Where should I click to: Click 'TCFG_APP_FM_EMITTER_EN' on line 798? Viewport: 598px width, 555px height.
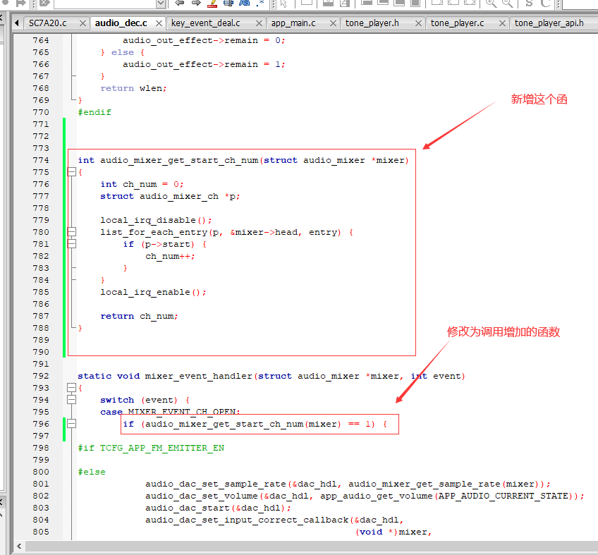point(162,448)
